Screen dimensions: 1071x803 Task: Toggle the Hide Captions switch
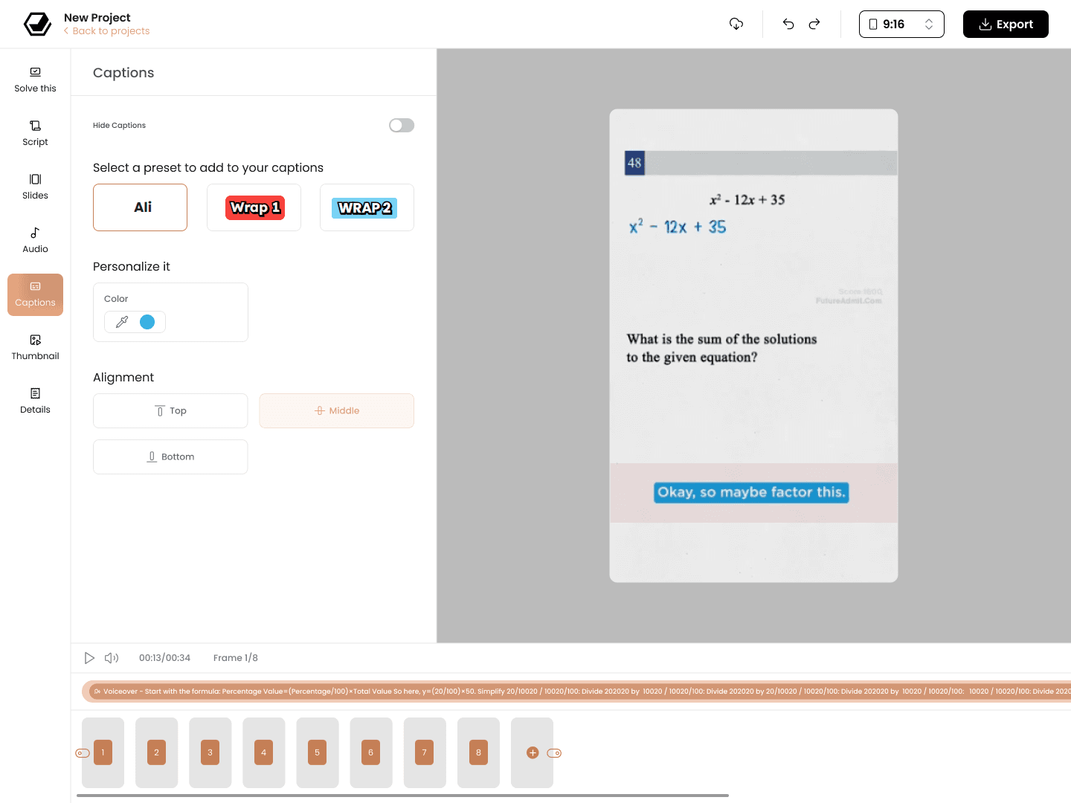tap(402, 126)
